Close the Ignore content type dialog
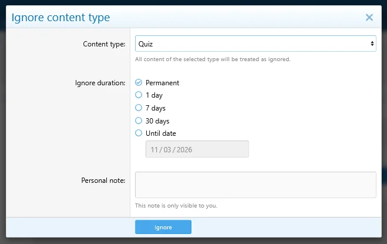Viewport: 387px width, 244px height. (369, 17)
